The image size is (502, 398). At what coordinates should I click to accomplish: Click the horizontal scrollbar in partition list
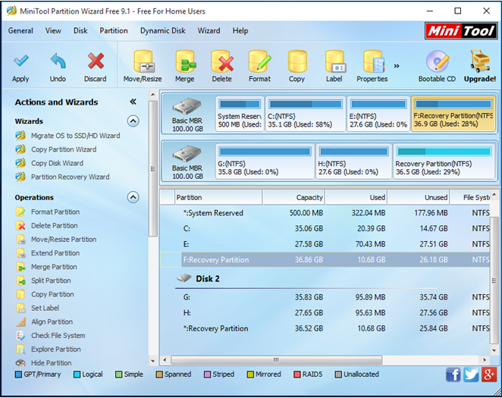tap(276, 360)
